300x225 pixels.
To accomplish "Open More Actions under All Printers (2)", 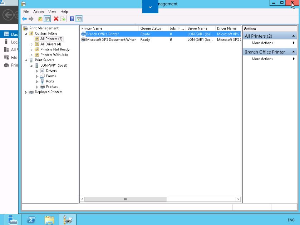I will pos(270,43).
